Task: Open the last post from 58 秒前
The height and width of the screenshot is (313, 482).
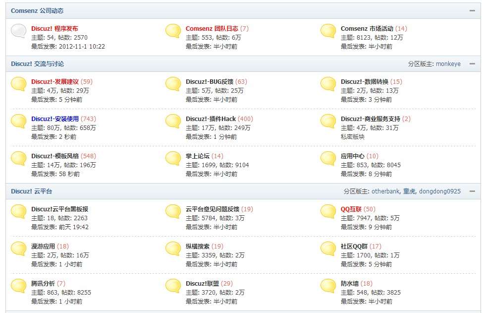Action: tap(69, 174)
